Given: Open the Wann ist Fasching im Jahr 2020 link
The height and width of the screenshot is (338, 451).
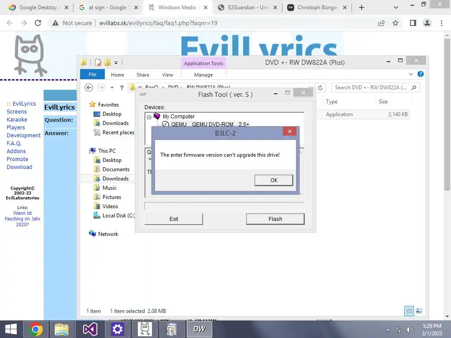Looking at the screenshot, I should (x=22, y=219).
